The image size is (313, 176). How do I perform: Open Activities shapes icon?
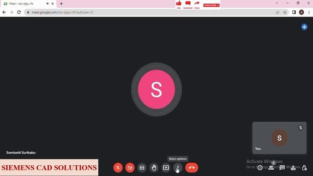[x=293, y=168]
